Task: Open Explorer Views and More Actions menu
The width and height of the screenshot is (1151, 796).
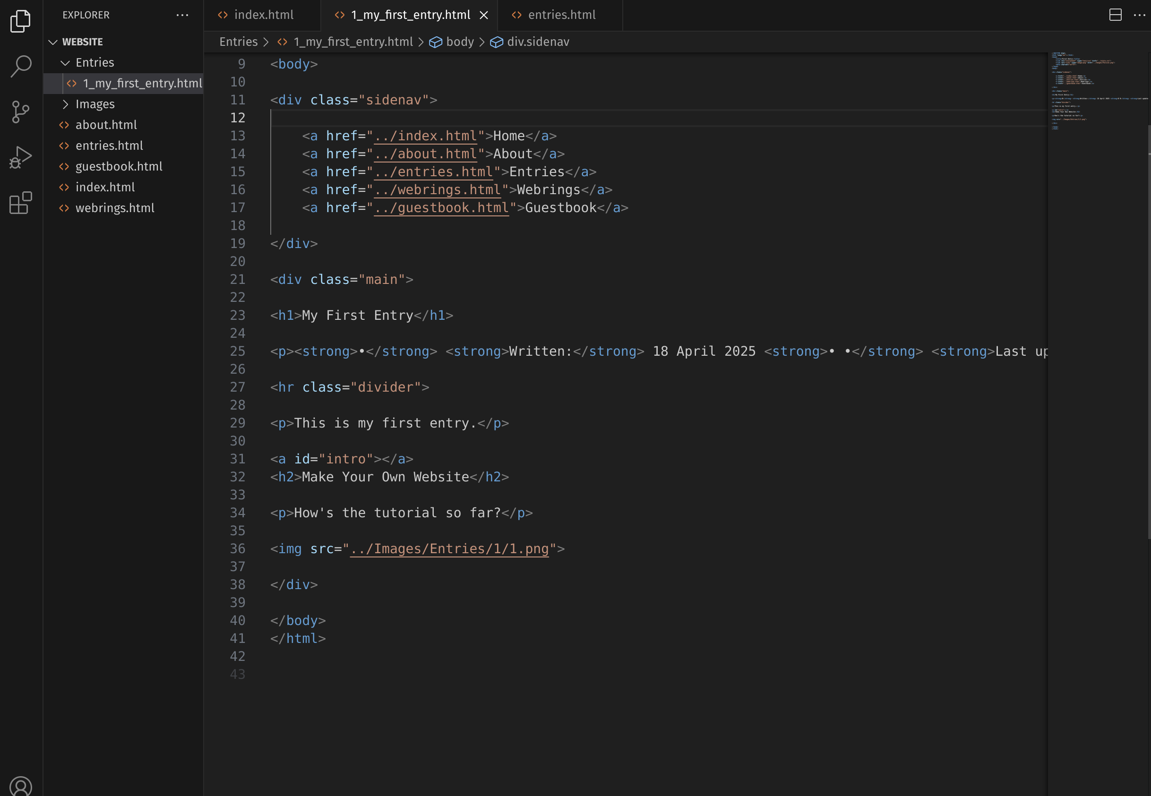Action: 182,15
